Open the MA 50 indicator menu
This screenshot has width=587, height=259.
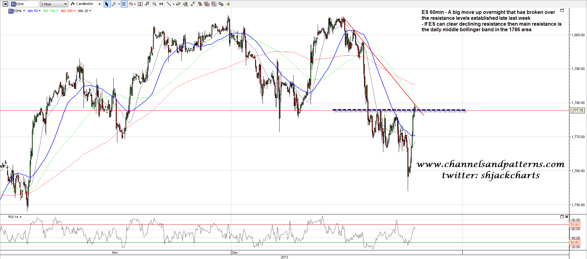pos(34,11)
